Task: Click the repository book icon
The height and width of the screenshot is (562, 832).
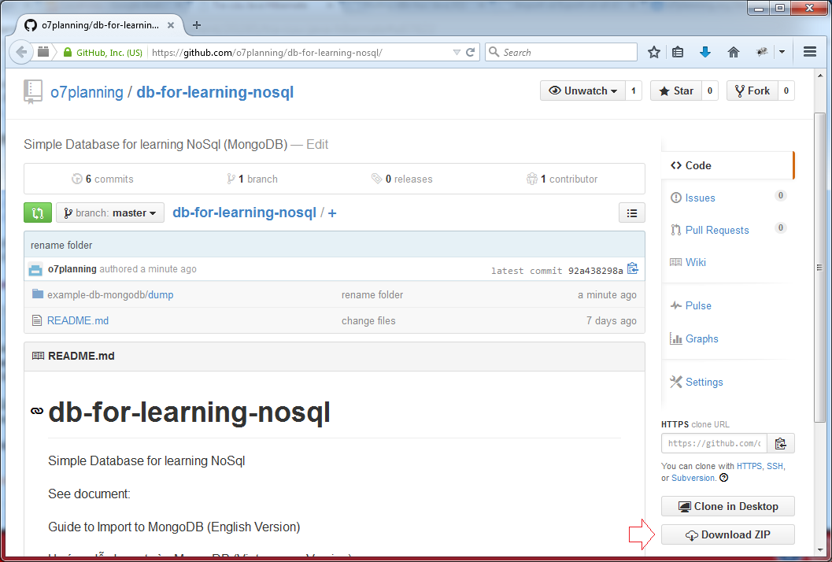Action: [x=33, y=91]
